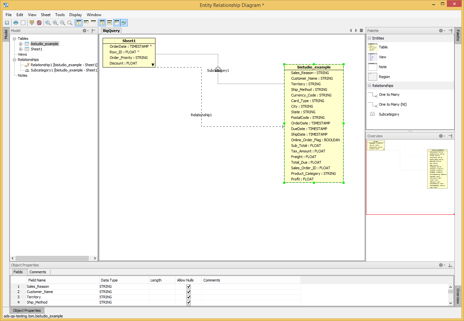
Task: Toggle the show columns list icon
Action: [x=102, y=23]
